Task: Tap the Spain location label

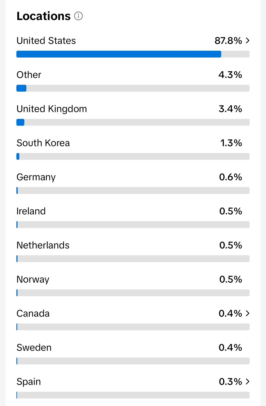Action: click(29, 382)
